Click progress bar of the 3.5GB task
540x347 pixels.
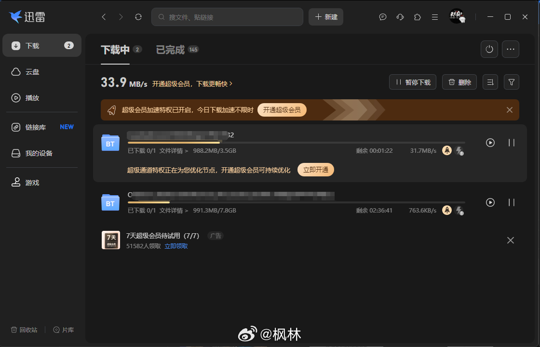coord(296,143)
